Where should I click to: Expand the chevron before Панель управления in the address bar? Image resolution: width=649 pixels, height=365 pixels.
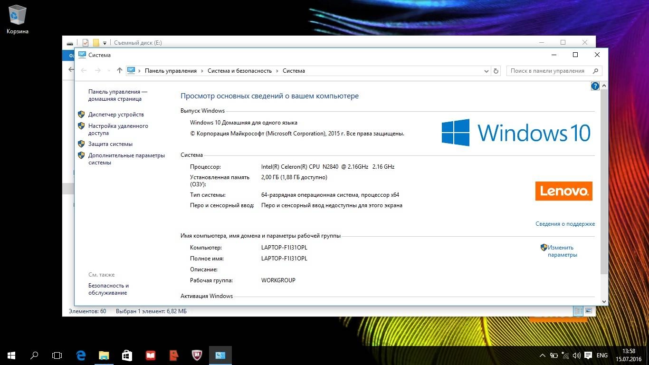tap(140, 71)
